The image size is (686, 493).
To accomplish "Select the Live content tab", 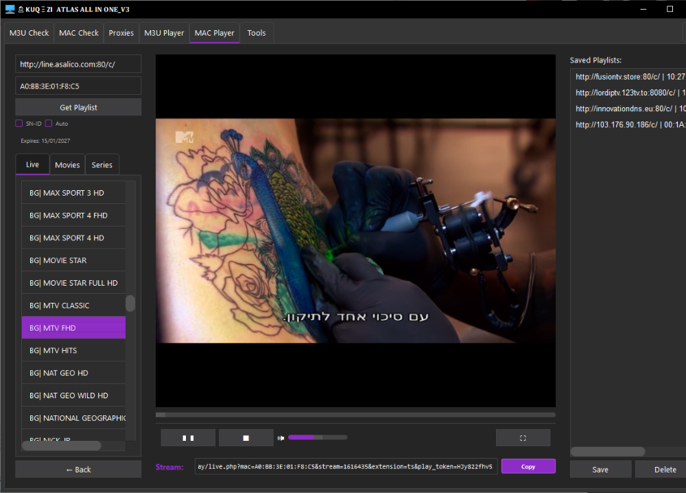I will pyautogui.click(x=32, y=165).
